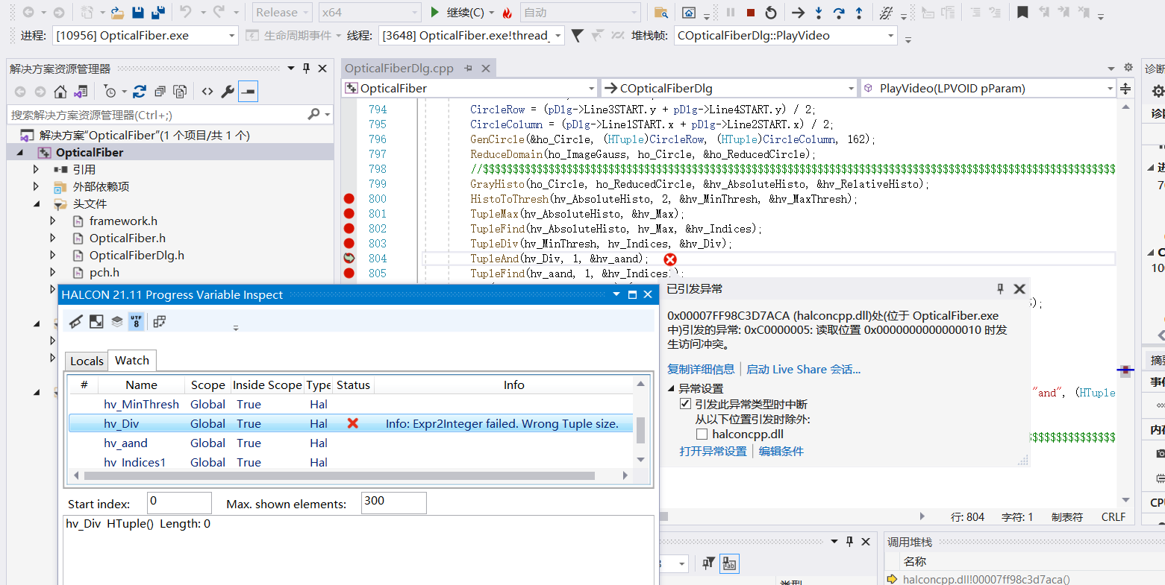Select the hv_MinThresh variable row
Viewport: 1165px width, 585px height.
(351, 404)
